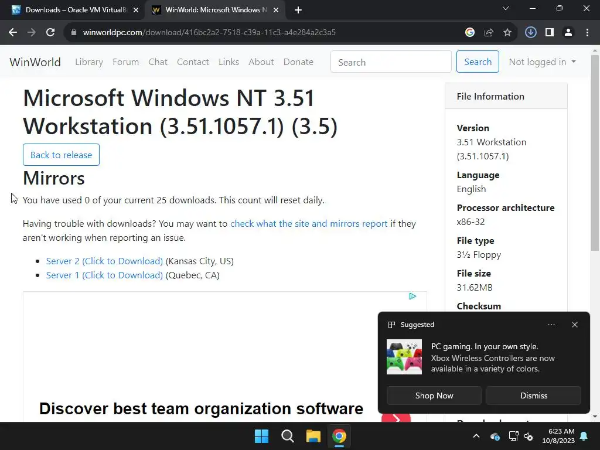The image size is (600, 450).
Task: Click the browser forward arrow
Action: point(32,33)
